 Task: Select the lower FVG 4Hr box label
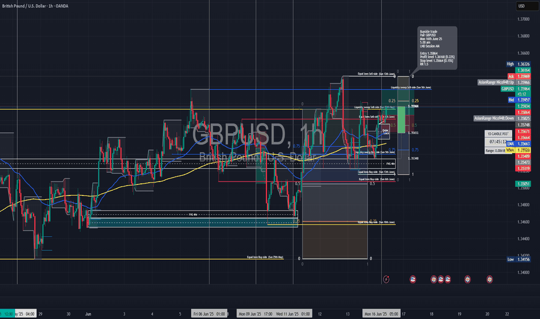193,215
